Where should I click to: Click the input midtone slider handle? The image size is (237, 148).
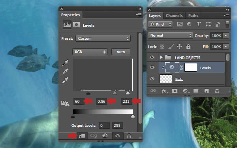115,93
